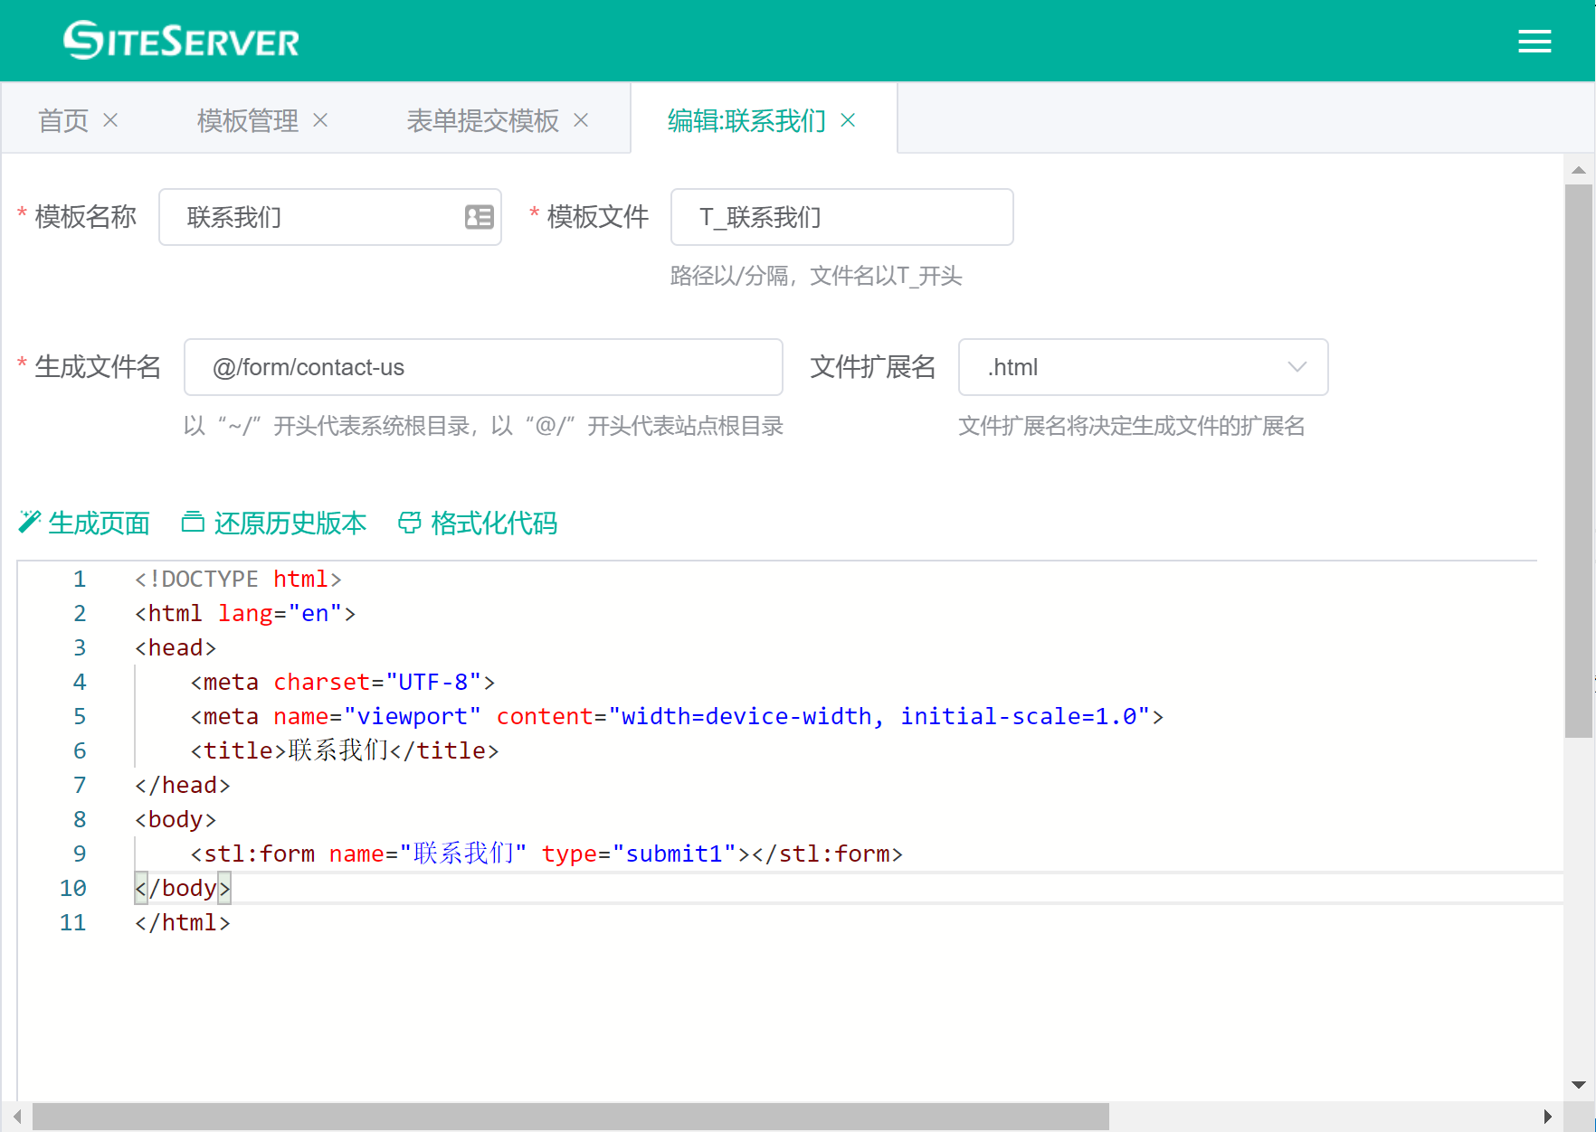Switch to the 模板管理 tab
The image size is (1596, 1132).
[x=247, y=120]
